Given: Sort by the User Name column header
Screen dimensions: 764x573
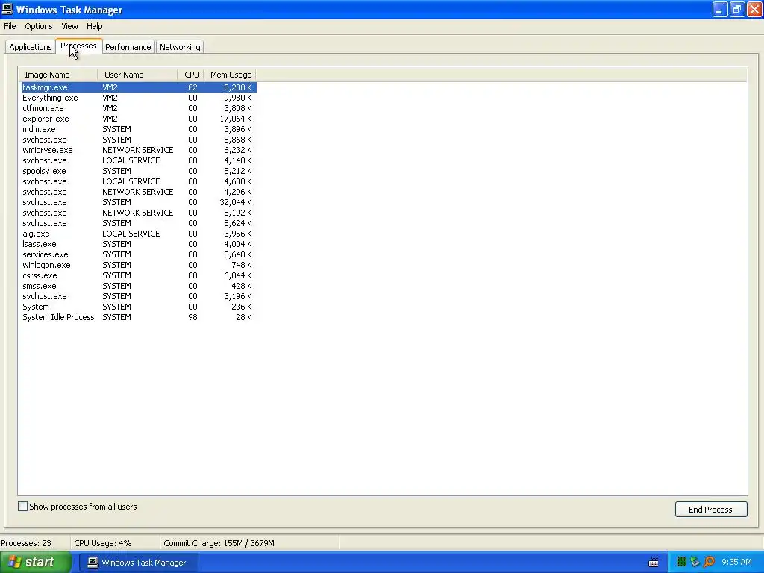Looking at the screenshot, I should click(x=137, y=75).
